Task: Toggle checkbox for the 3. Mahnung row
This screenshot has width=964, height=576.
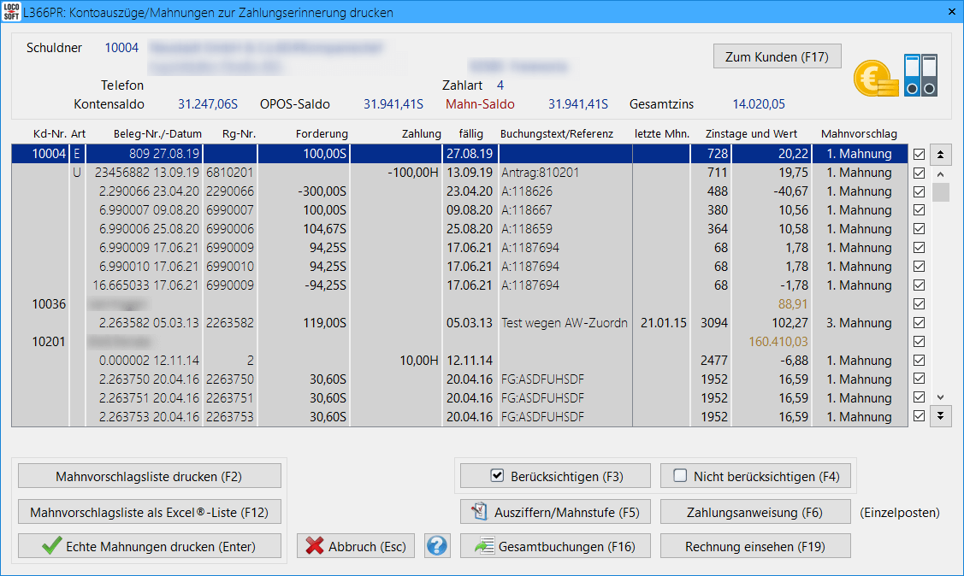Action: [x=919, y=323]
